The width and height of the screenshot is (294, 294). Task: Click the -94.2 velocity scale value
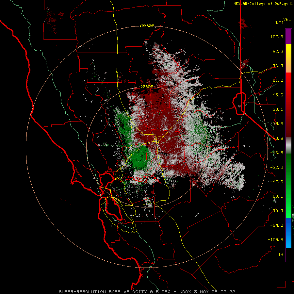click(277, 225)
